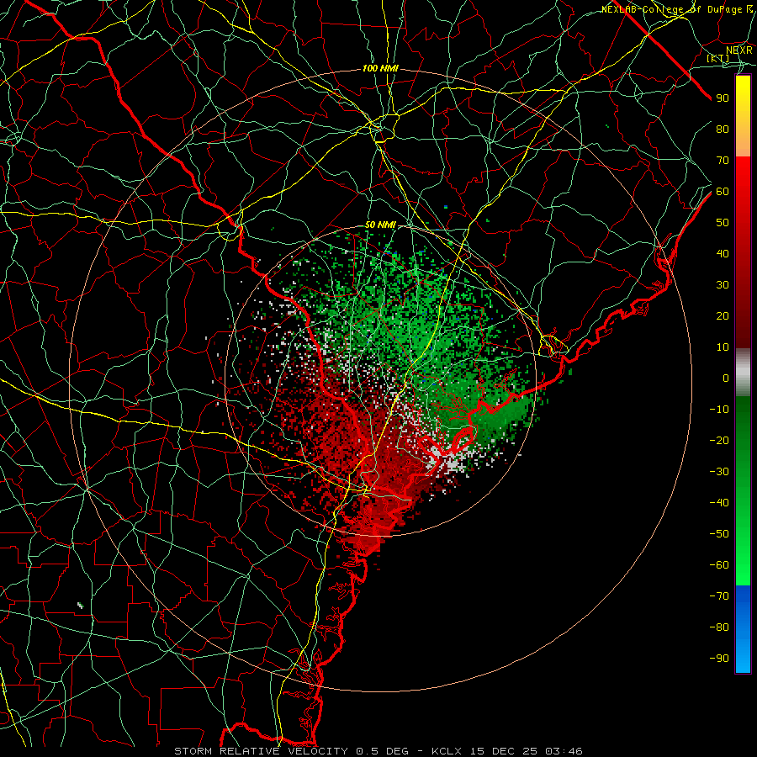Click the "-10" scale value
Viewport: 757px width, 757px height.
click(x=719, y=410)
